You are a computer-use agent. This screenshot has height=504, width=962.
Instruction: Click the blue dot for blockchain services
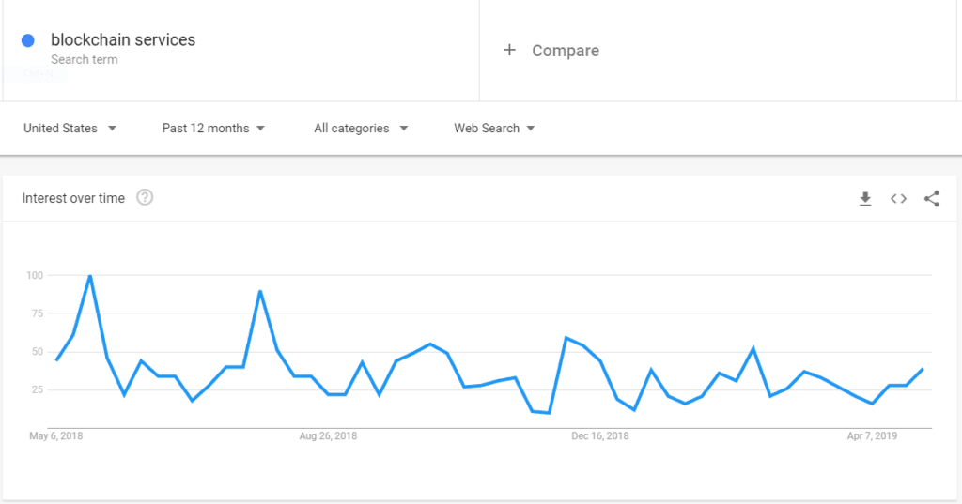click(27, 40)
